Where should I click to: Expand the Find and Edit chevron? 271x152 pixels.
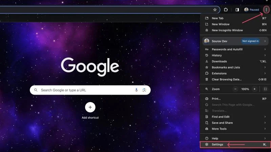point(265,117)
